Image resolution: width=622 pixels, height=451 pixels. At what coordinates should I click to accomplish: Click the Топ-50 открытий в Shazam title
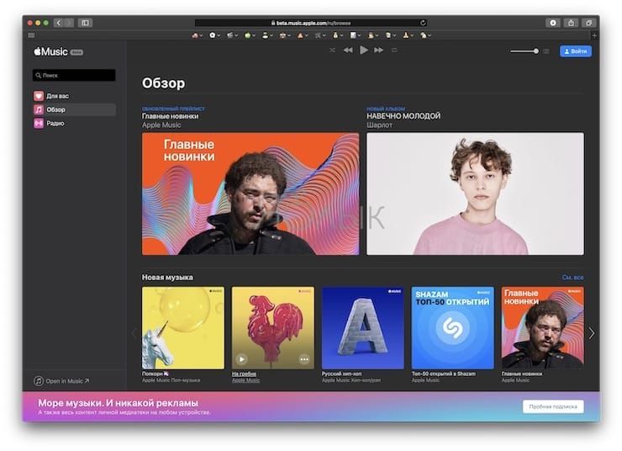coord(444,374)
